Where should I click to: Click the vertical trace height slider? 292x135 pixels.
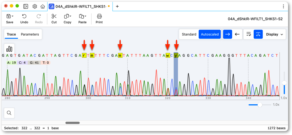284,83
